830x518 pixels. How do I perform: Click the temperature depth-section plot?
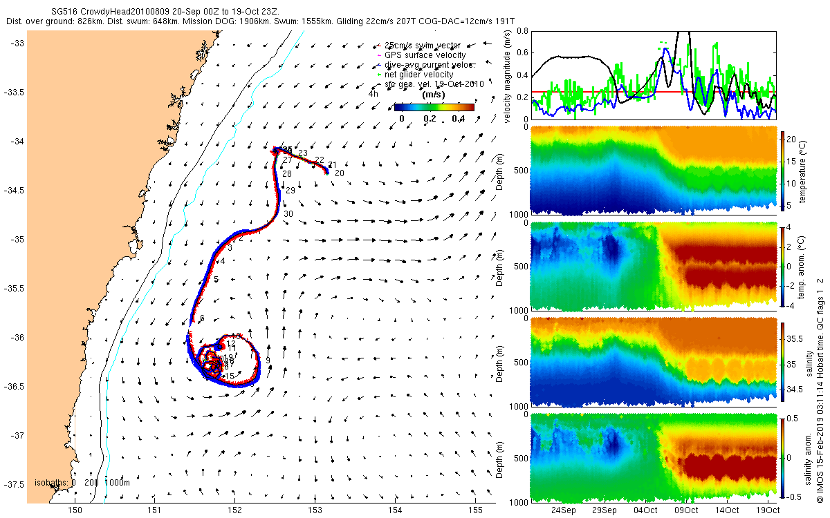point(653,169)
